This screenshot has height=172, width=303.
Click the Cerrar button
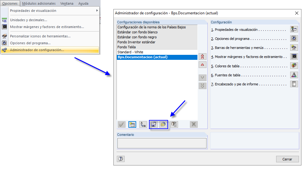(287, 159)
